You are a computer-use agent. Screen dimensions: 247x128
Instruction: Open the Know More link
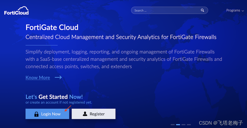(x=38, y=78)
